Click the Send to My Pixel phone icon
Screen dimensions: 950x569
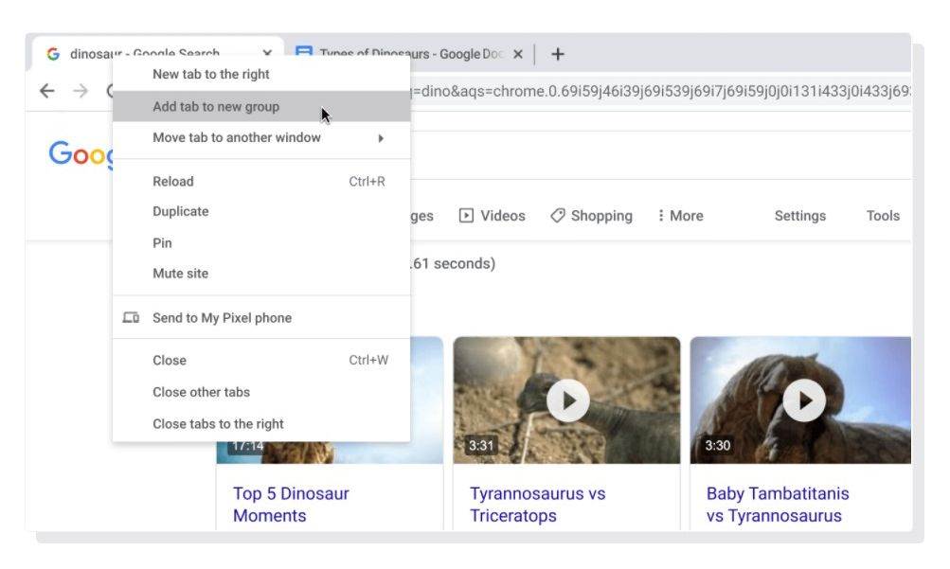(134, 319)
